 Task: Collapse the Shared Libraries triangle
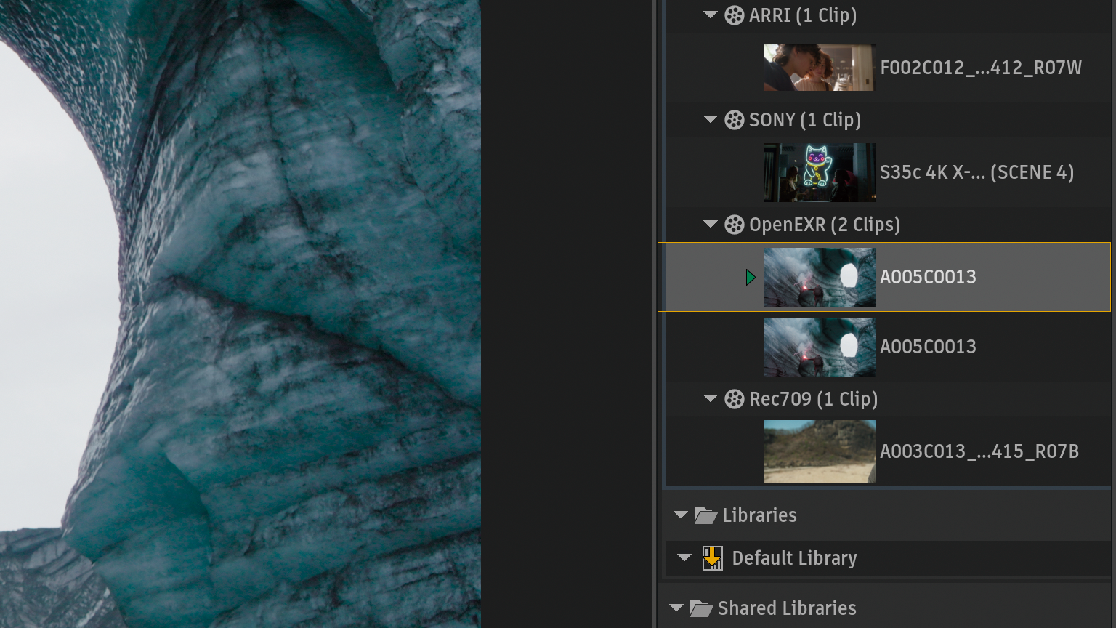pos(676,608)
